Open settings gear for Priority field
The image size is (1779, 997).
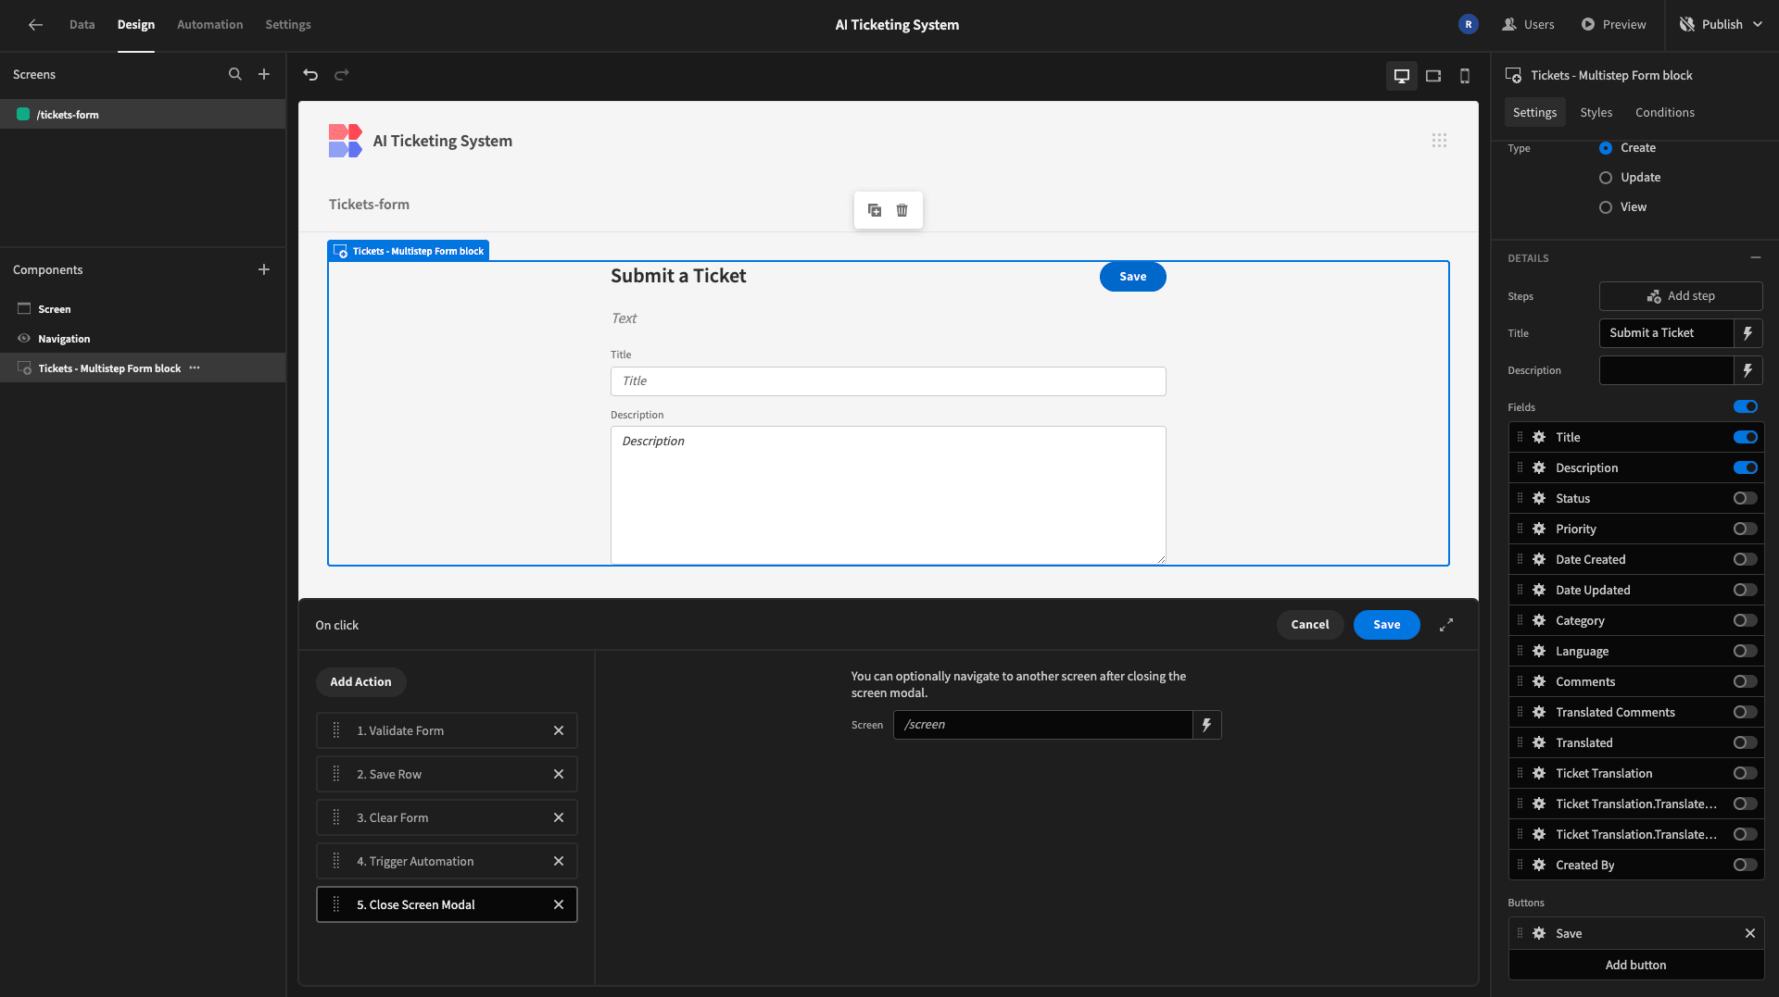pyautogui.click(x=1539, y=530)
